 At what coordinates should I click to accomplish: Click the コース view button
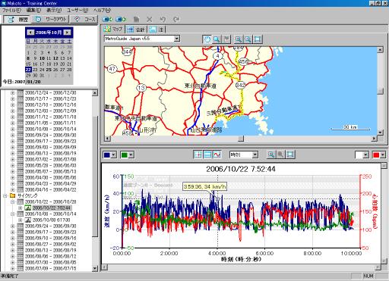click(84, 19)
